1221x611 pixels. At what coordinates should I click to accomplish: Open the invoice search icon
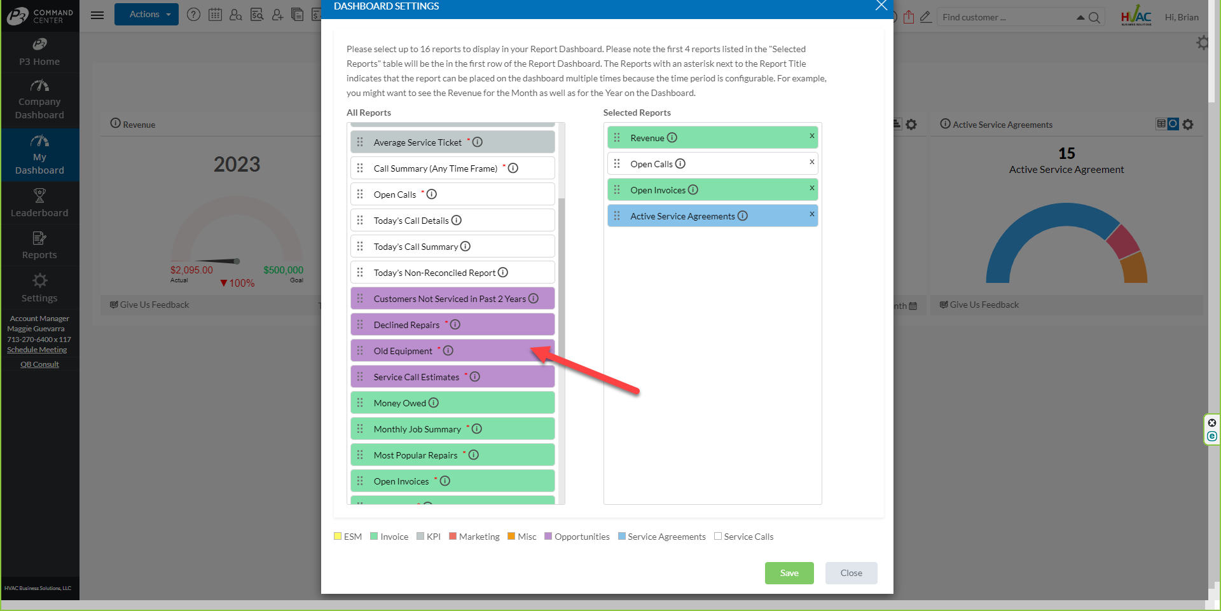click(x=257, y=14)
